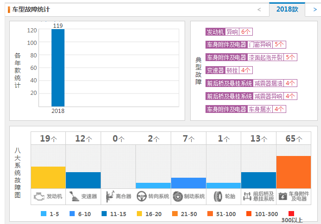Click the light blue 转向系统 fault bar

(x=154, y=186)
